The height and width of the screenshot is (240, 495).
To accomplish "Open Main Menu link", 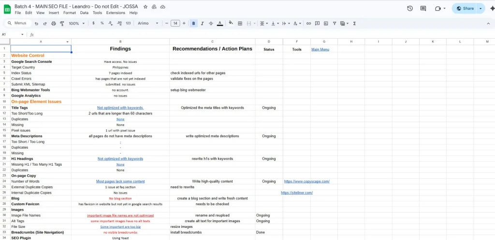I will 320,50.
